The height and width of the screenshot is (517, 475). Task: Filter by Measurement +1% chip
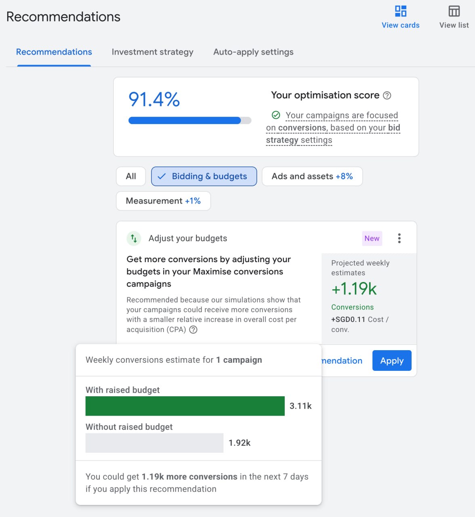163,201
